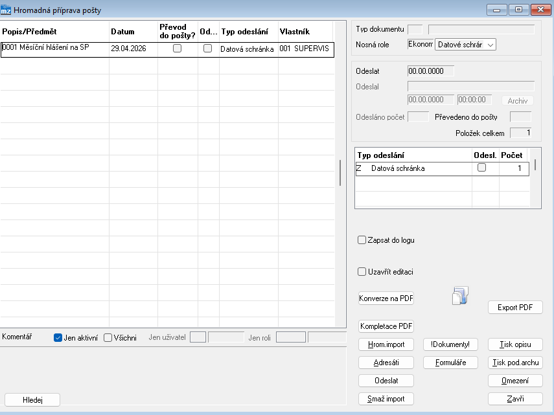
Task: Click the Hledej button
Action: pyautogui.click(x=32, y=400)
